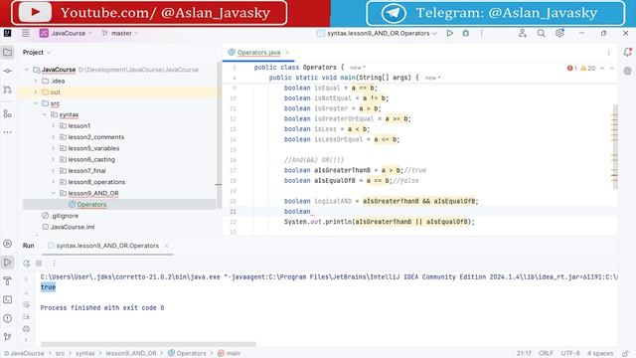The image size is (636, 358).
Task: Click the editor vertical scrollbar
Action: pos(615,147)
